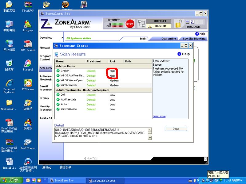Image resolution: width=246 pixels, height=184 pixels.
Task: Select the QQ游戏 desktop icon
Action: click(28, 124)
